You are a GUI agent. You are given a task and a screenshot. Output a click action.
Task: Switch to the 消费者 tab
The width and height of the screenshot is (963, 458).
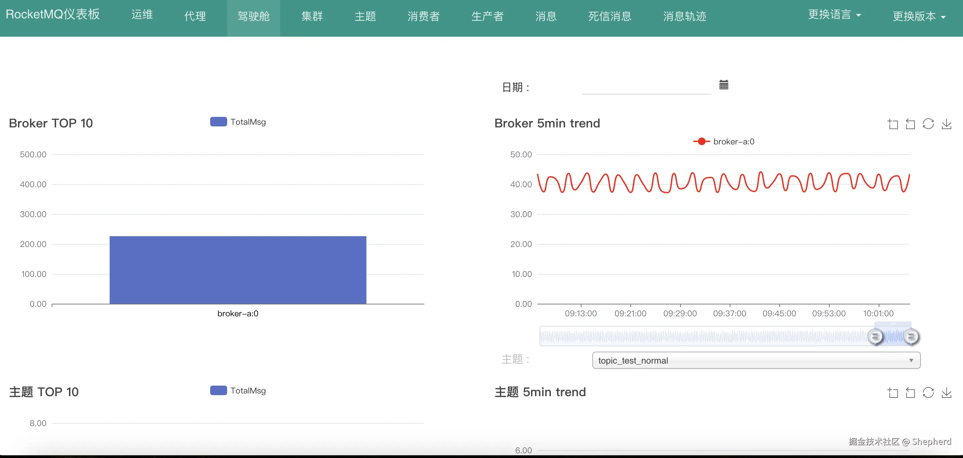point(423,16)
